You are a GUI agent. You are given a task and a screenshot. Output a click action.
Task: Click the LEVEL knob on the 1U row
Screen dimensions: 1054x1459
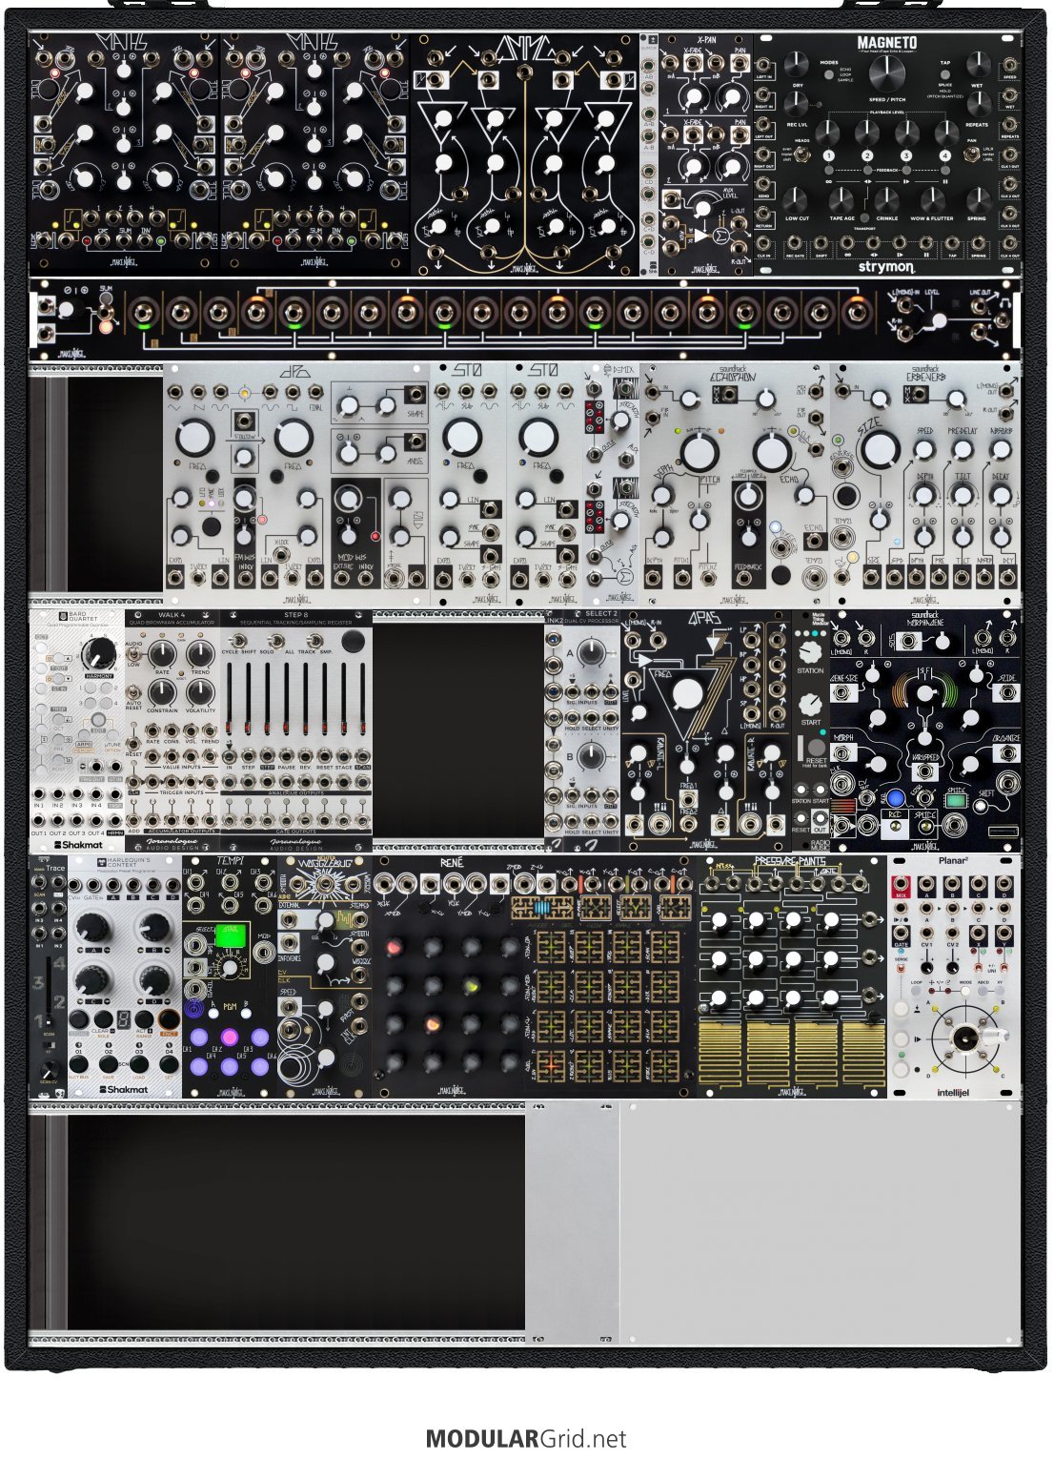point(940,320)
